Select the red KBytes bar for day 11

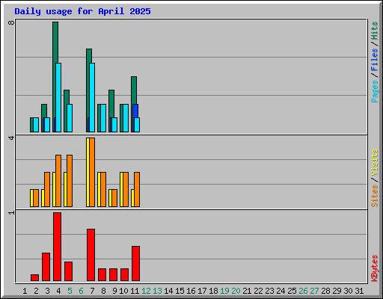135,264
